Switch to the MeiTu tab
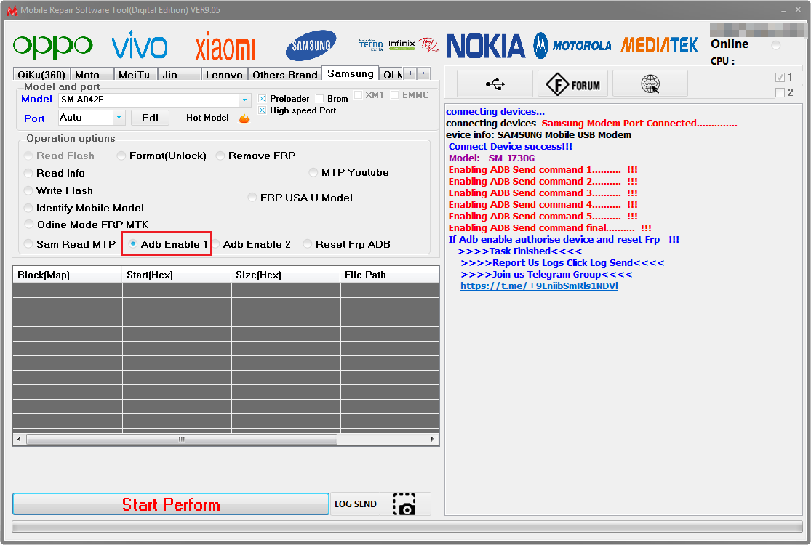Viewport: 811px width, 545px height. (x=135, y=75)
